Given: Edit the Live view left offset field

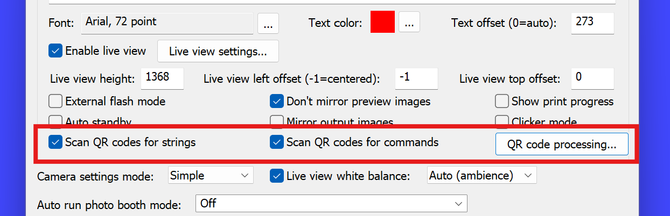Looking at the screenshot, I should click(x=416, y=78).
